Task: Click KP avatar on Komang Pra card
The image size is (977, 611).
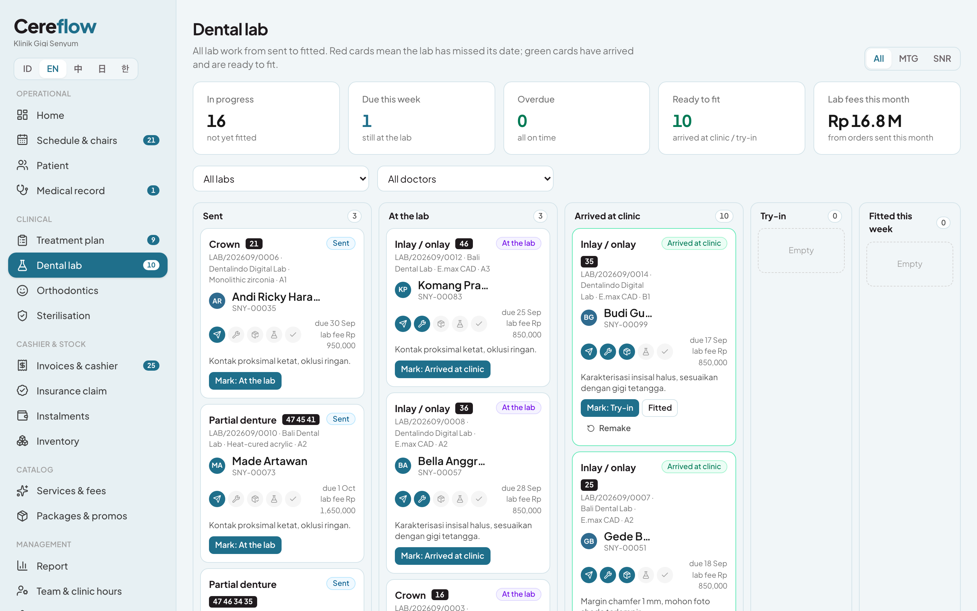Action: (x=403, y=290)
